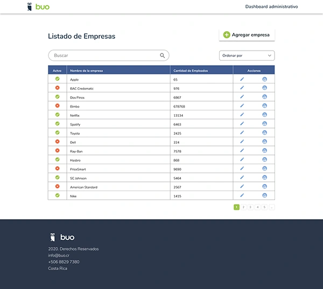The height and width of the screenshot is (289, 323).
Task: Edit Nike using the pencil icon
Action: [242, 195]
